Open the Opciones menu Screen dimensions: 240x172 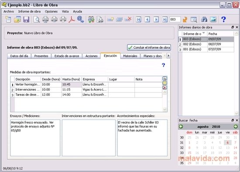[51, 11]
